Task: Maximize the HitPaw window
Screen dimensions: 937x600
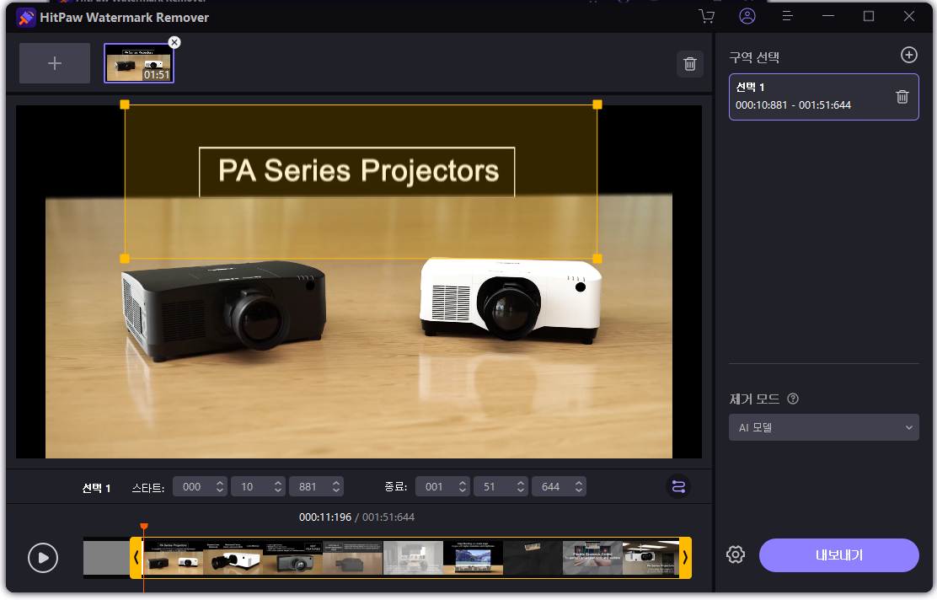Action: (869, 16)
